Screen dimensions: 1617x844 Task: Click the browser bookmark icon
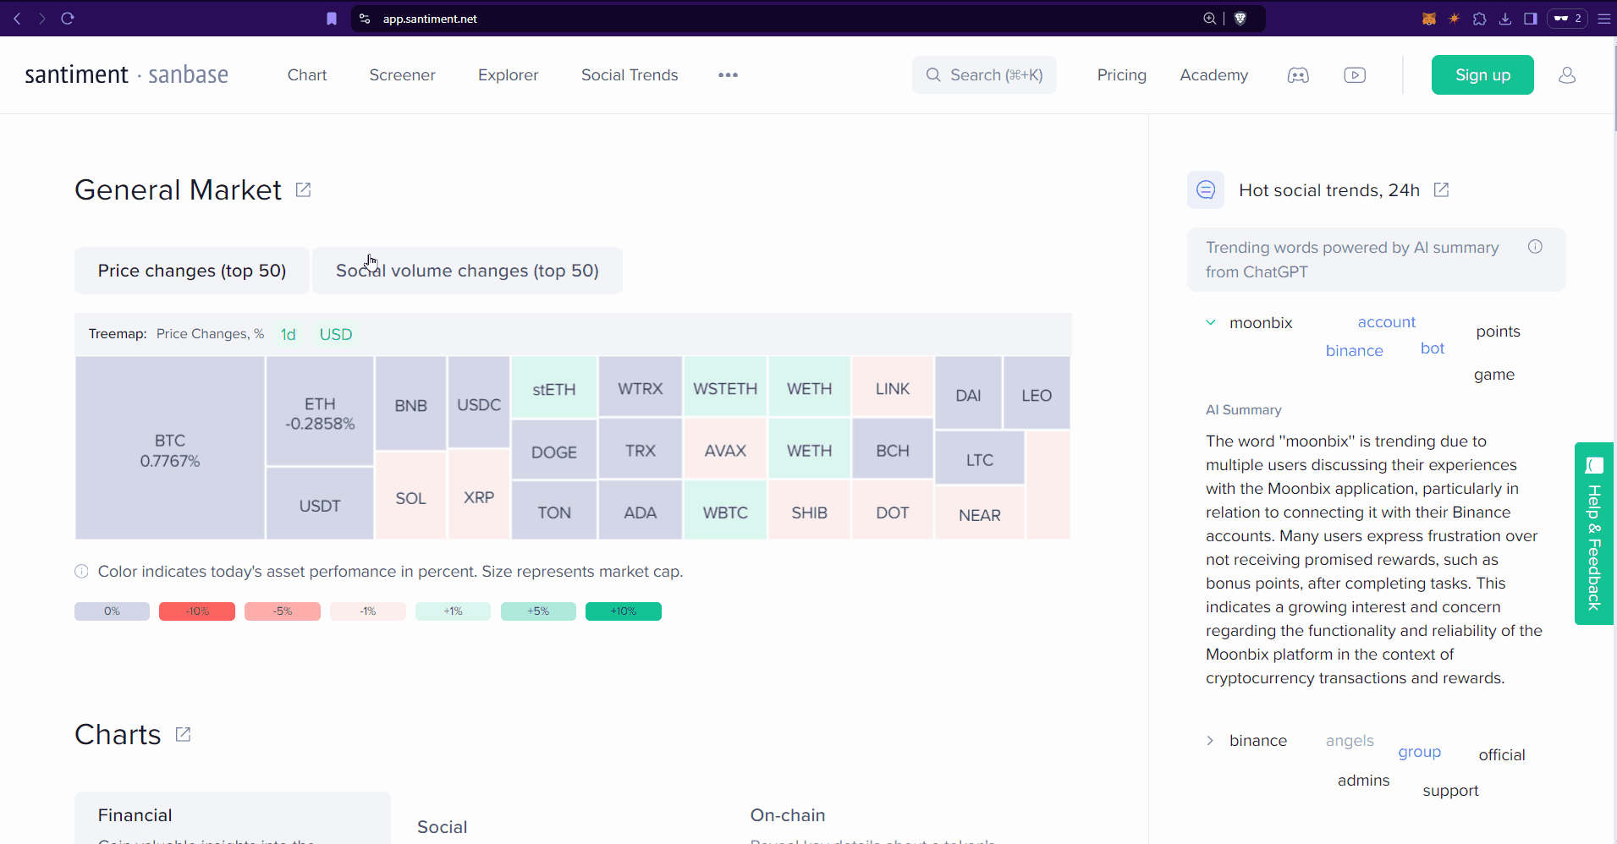(x=332, y=19)
